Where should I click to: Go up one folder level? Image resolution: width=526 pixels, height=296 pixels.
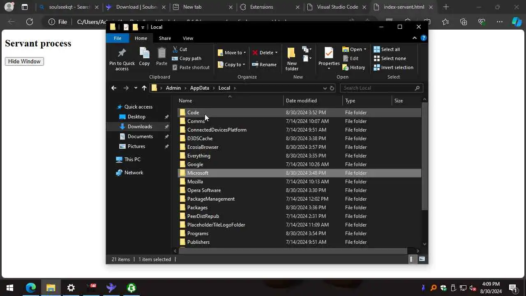(144, 88)
